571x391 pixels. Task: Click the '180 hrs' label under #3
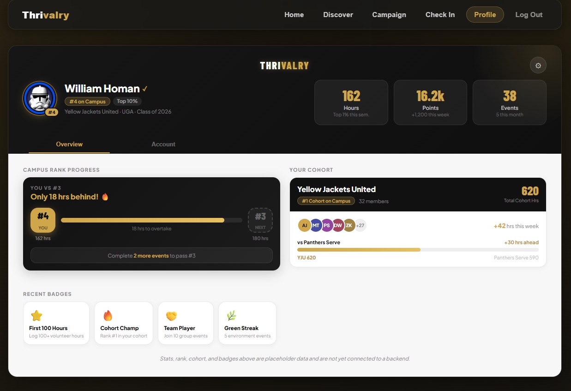coord(260,238)
